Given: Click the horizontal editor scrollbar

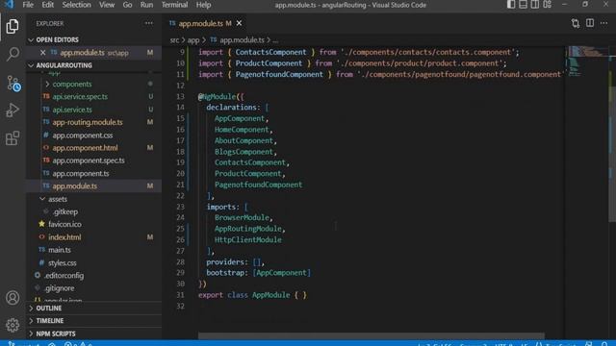Looking at the screenshot, I should 371,335.
